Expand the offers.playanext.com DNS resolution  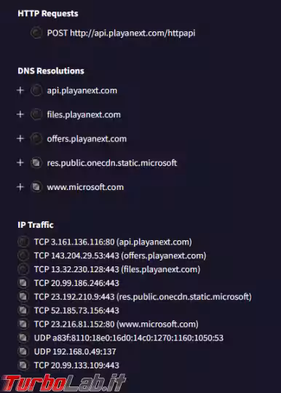20,138
